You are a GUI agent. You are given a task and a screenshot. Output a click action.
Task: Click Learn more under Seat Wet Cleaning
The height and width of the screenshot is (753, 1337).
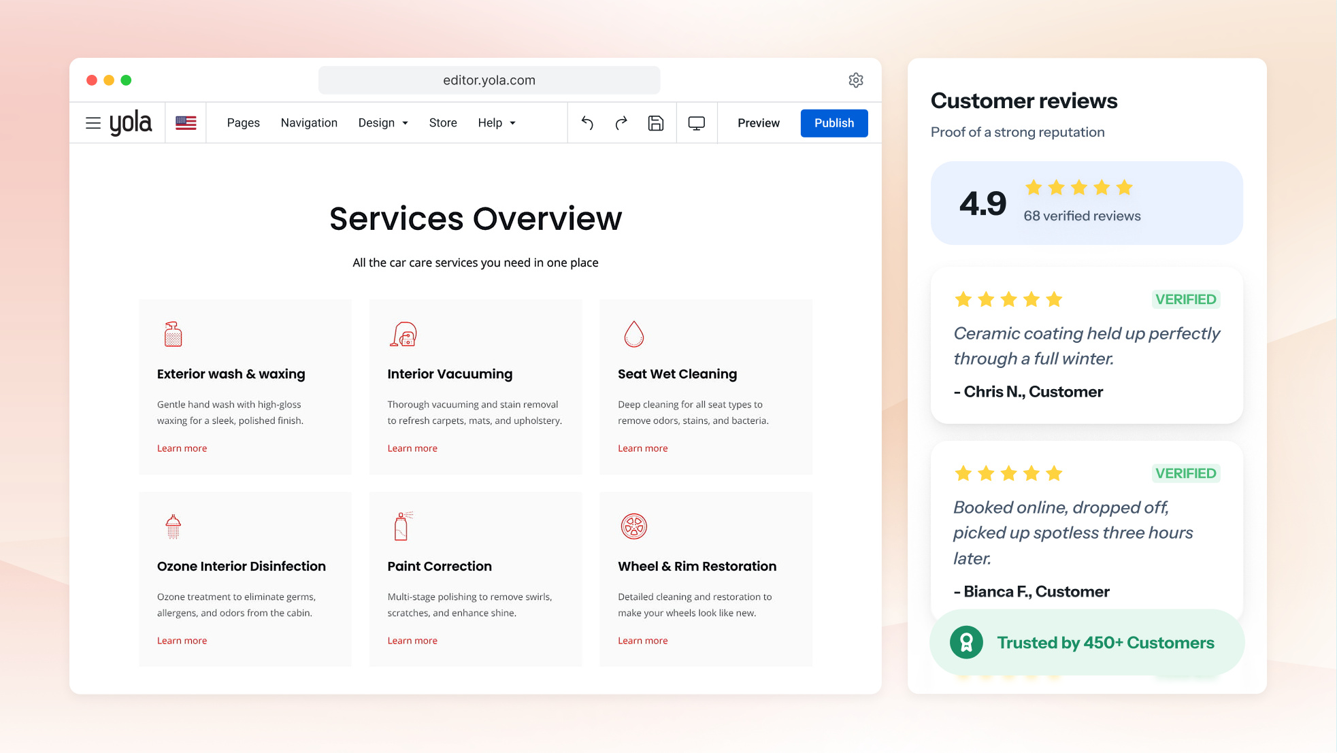[x=643, y=448]
